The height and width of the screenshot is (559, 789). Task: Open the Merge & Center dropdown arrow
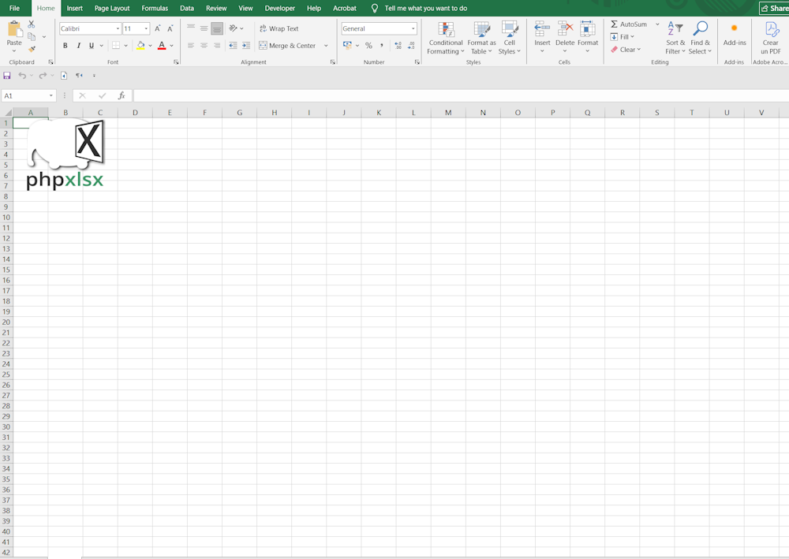[326, 46]
